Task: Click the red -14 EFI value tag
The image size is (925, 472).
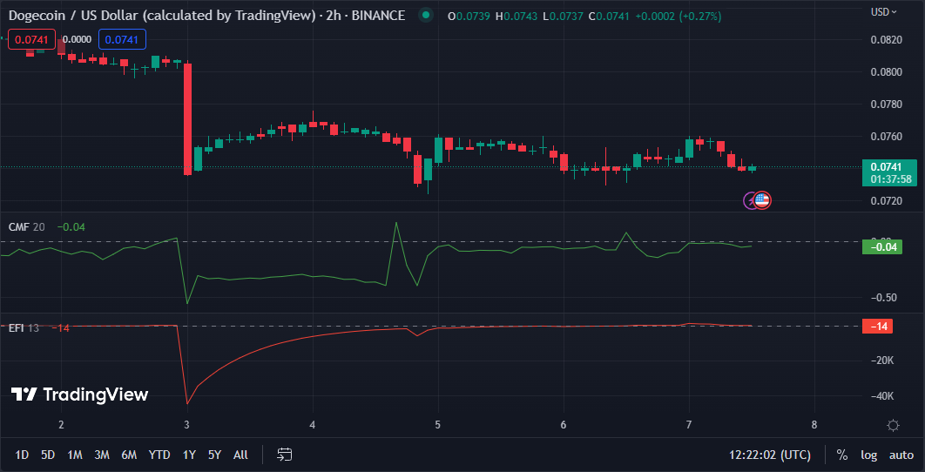Action: (x=877, y=327)
